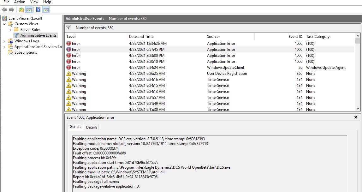Image resolution: width=362 pixels, height=192 pixels.
Task: Click warning icon of User Device Registration row
Action: tap(69, 74)
